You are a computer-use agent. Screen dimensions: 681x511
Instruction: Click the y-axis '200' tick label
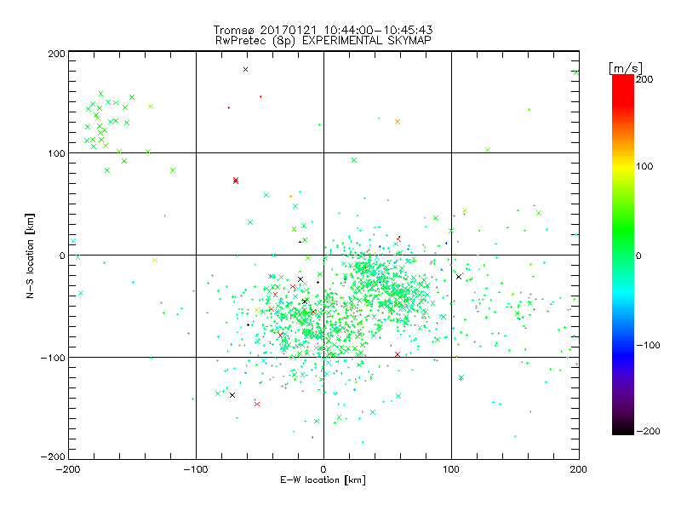[56, 54]
